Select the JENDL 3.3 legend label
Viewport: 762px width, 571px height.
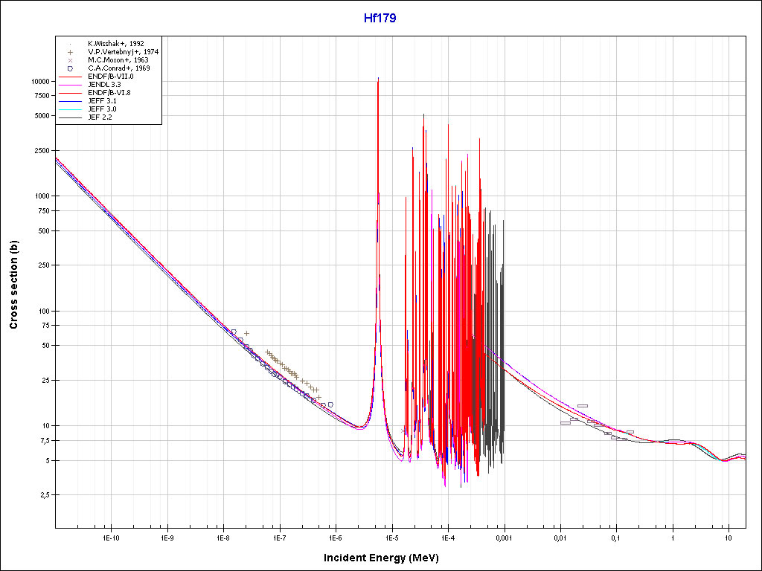coord(104,85)
